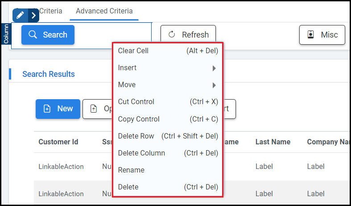Image resolution: width=351 pixels, height=206 pixels.
Task: Expand the Move submenu arrow
Action: coord(214,85)
